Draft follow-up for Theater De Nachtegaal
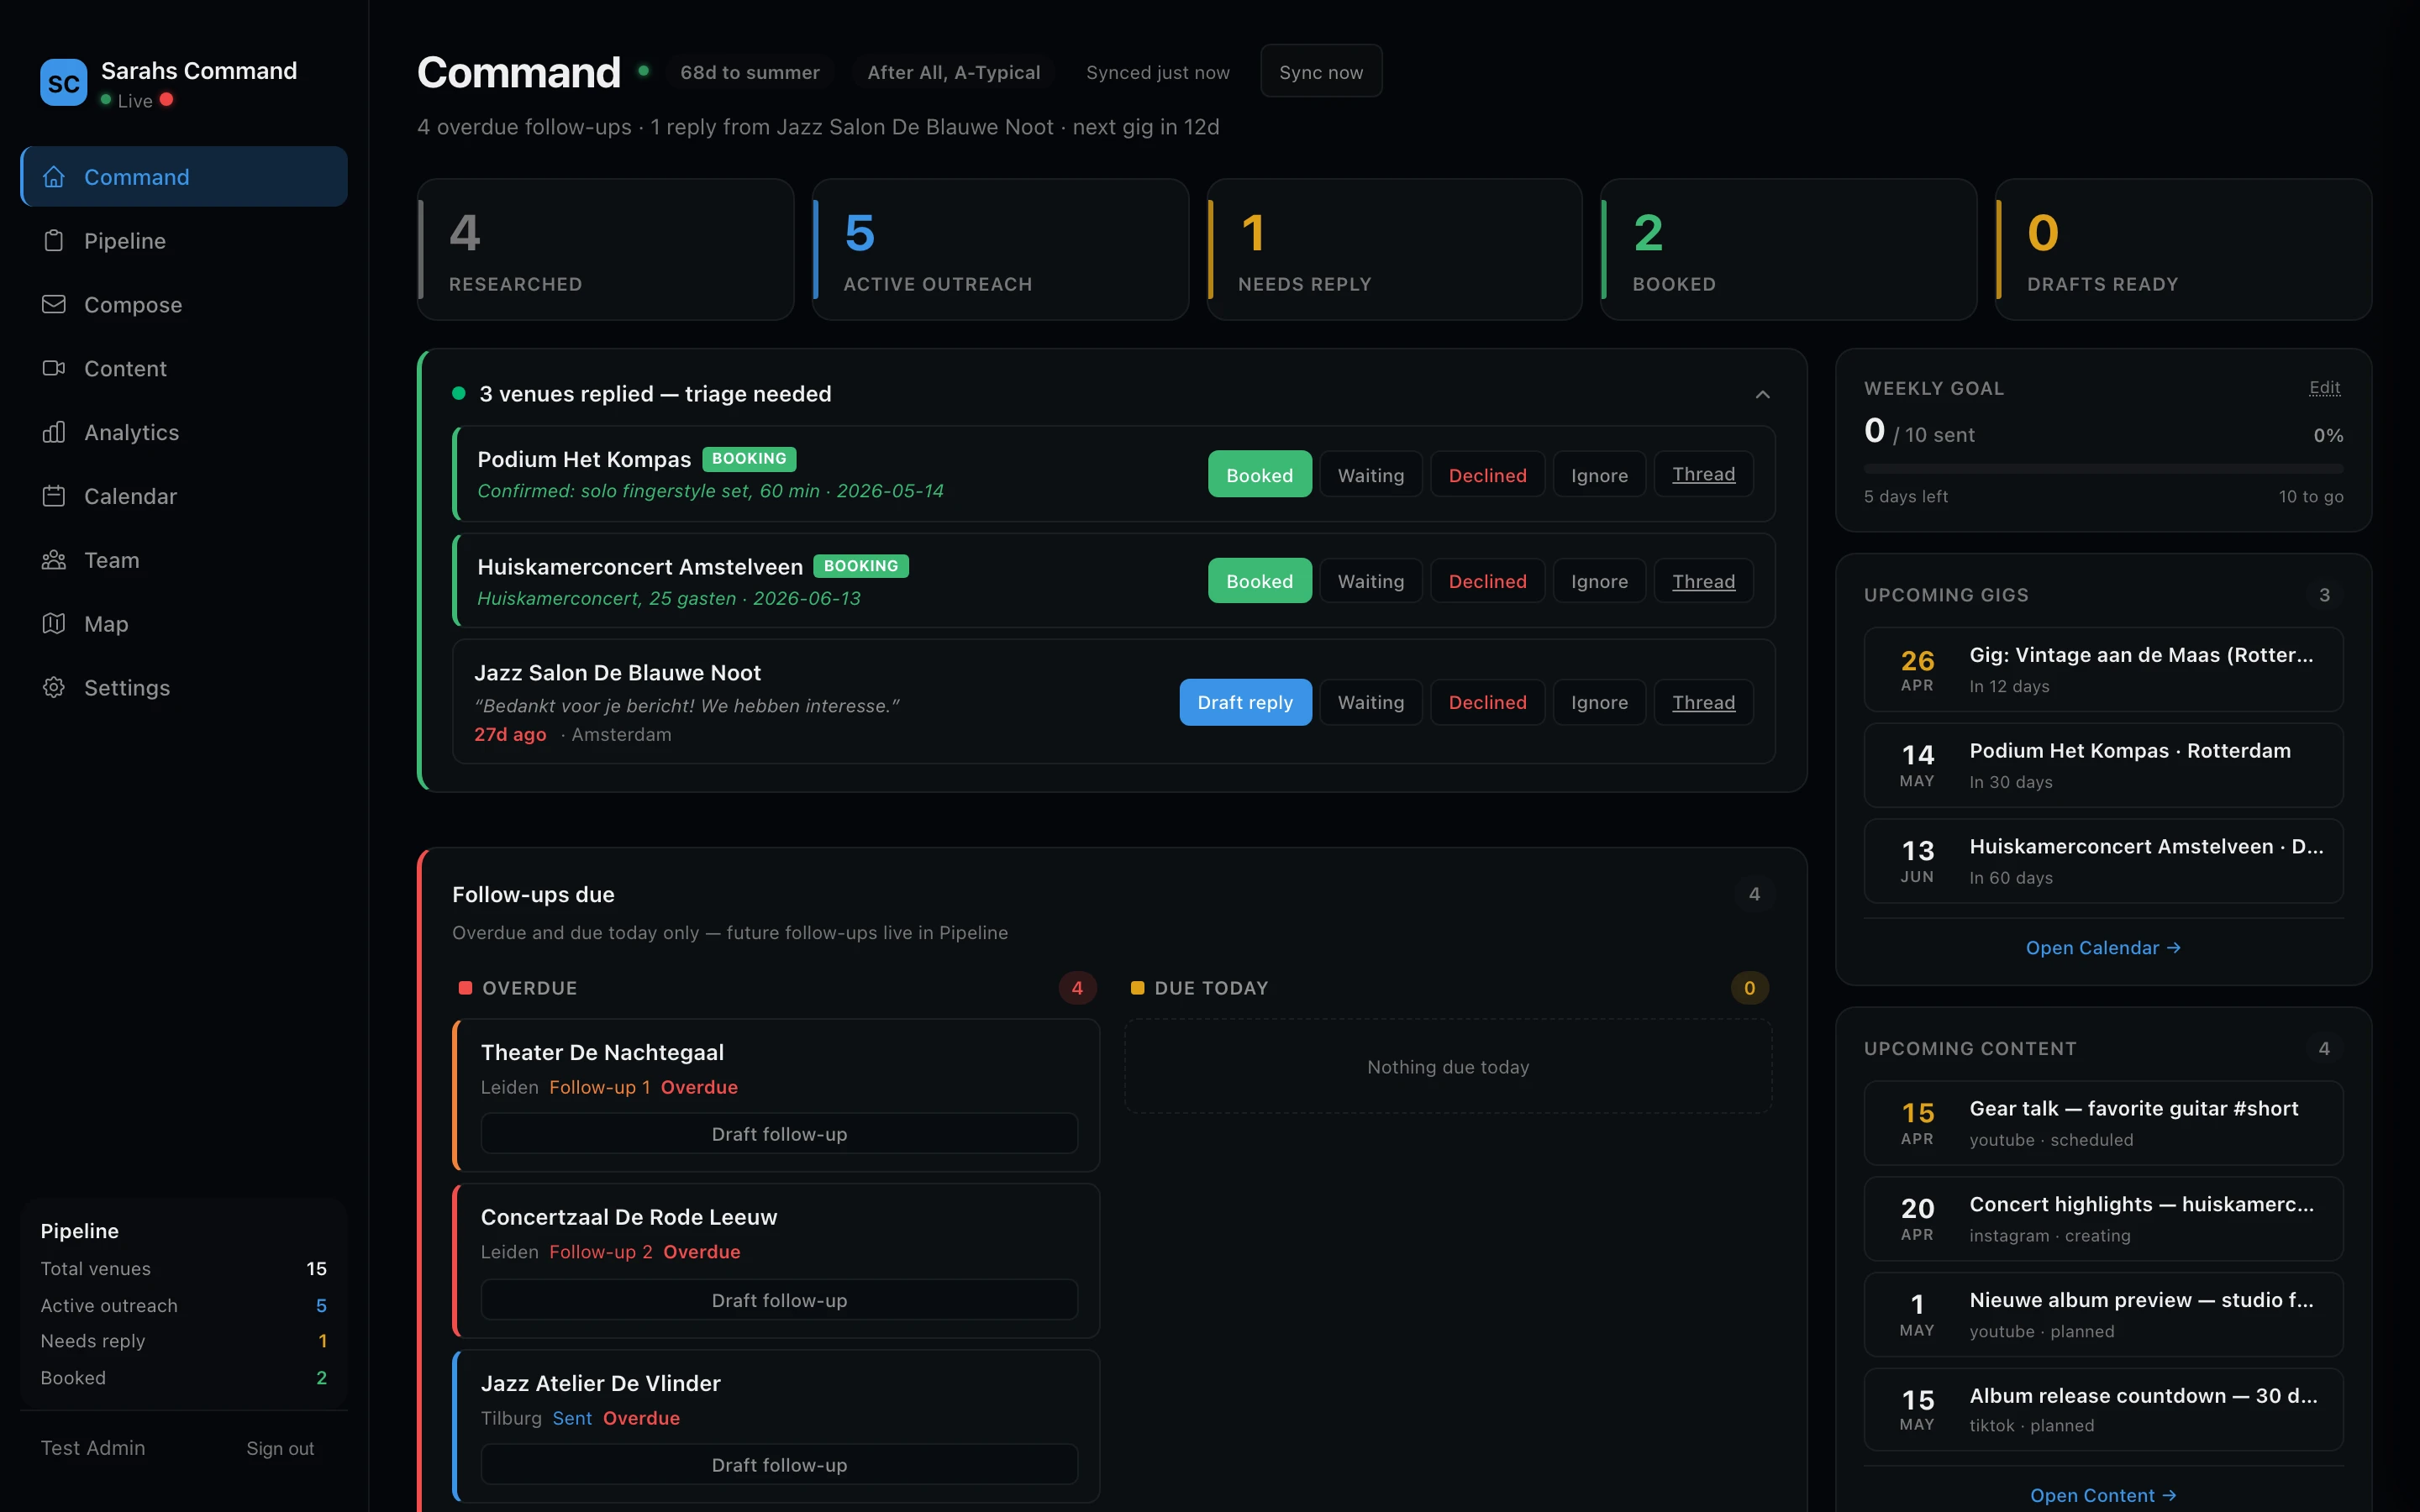 (779, 1133)
